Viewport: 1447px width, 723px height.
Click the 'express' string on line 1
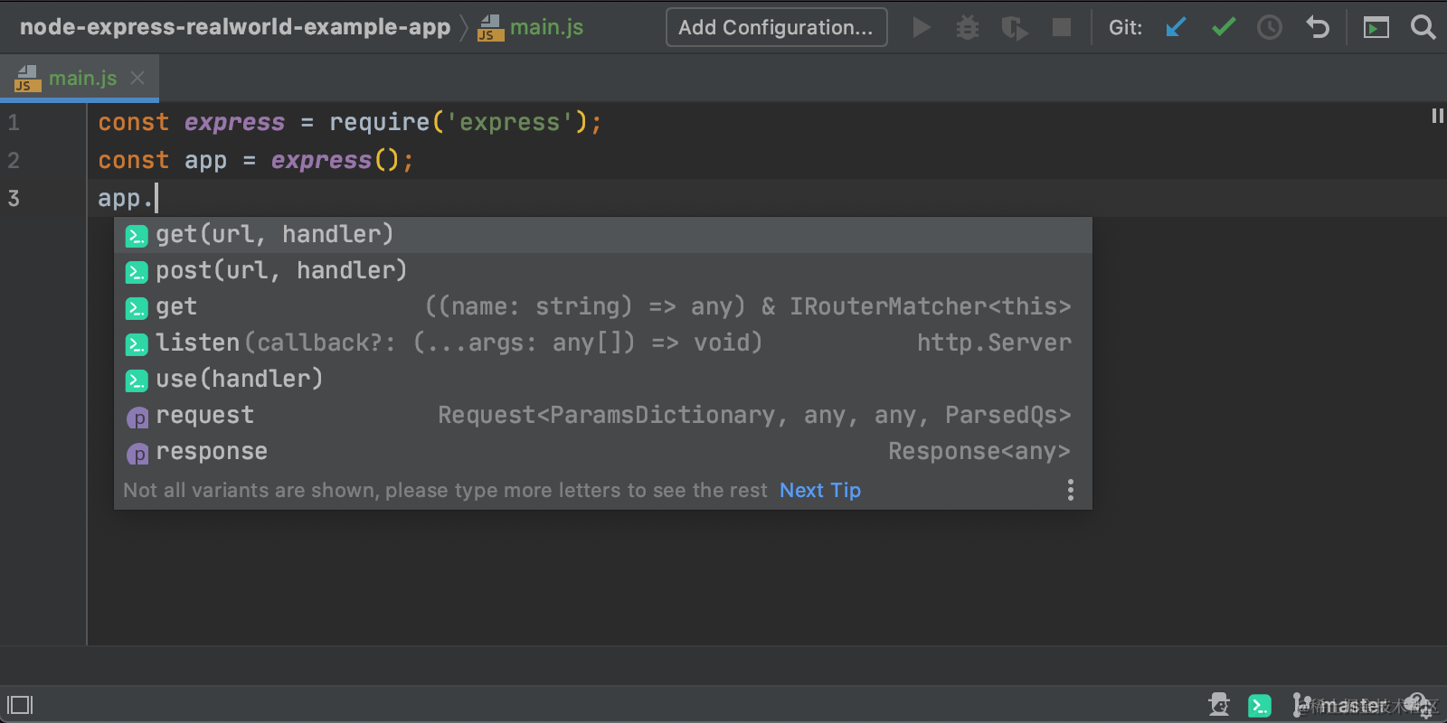pyautogui.click(x=509, y=122)
